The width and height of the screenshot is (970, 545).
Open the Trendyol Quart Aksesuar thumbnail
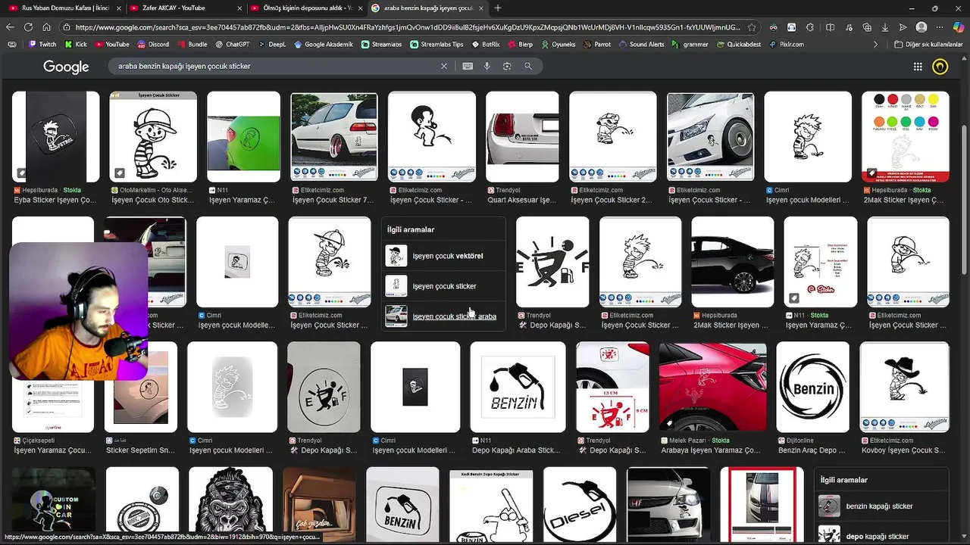522,137
